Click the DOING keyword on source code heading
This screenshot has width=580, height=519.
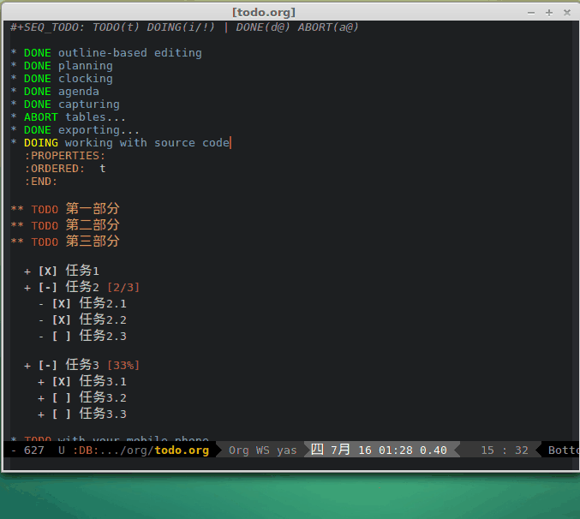40,143
